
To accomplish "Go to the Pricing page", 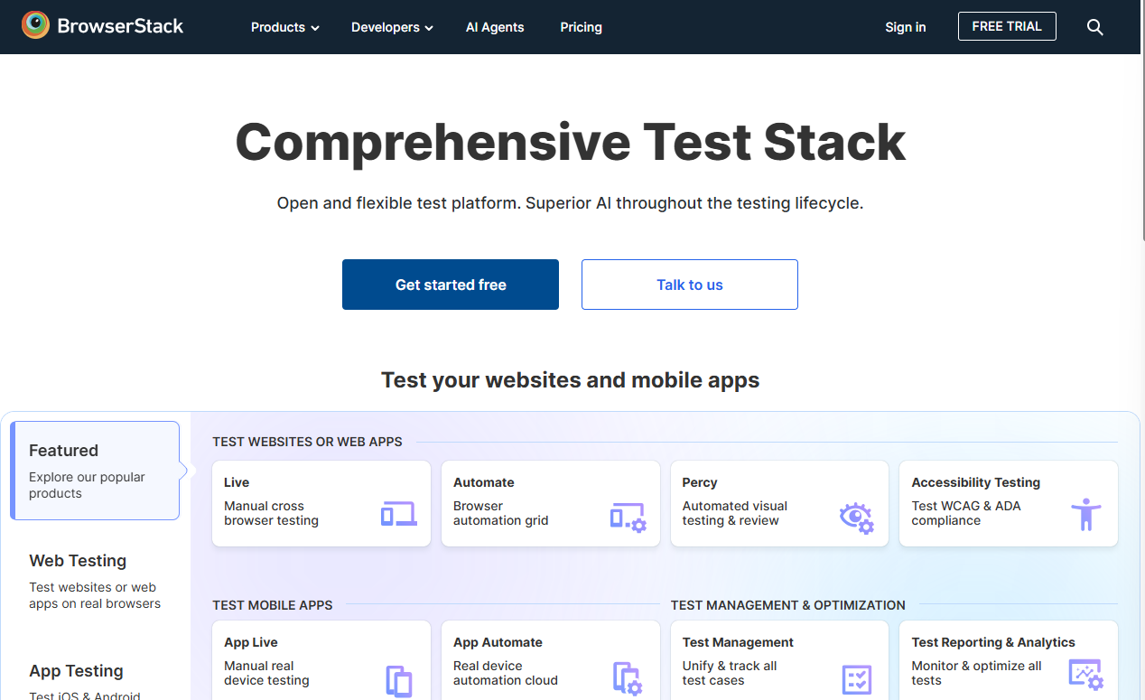I will pyautogui.click(x=581, y=27).
